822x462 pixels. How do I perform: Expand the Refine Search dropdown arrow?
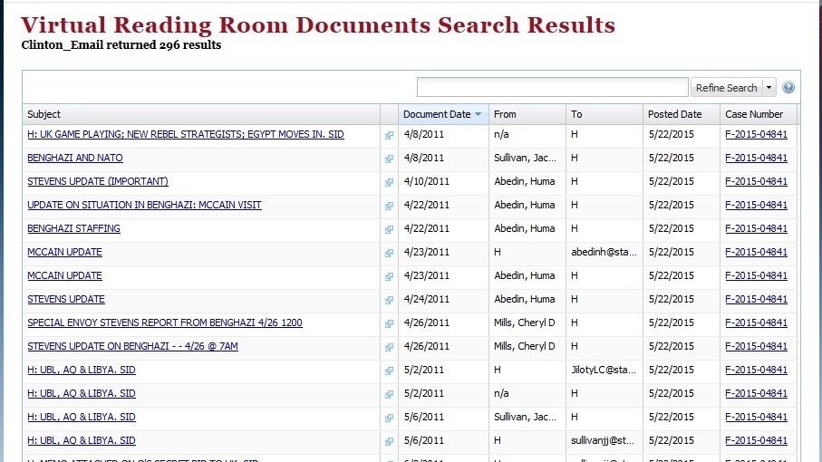[x=769, y=88]
